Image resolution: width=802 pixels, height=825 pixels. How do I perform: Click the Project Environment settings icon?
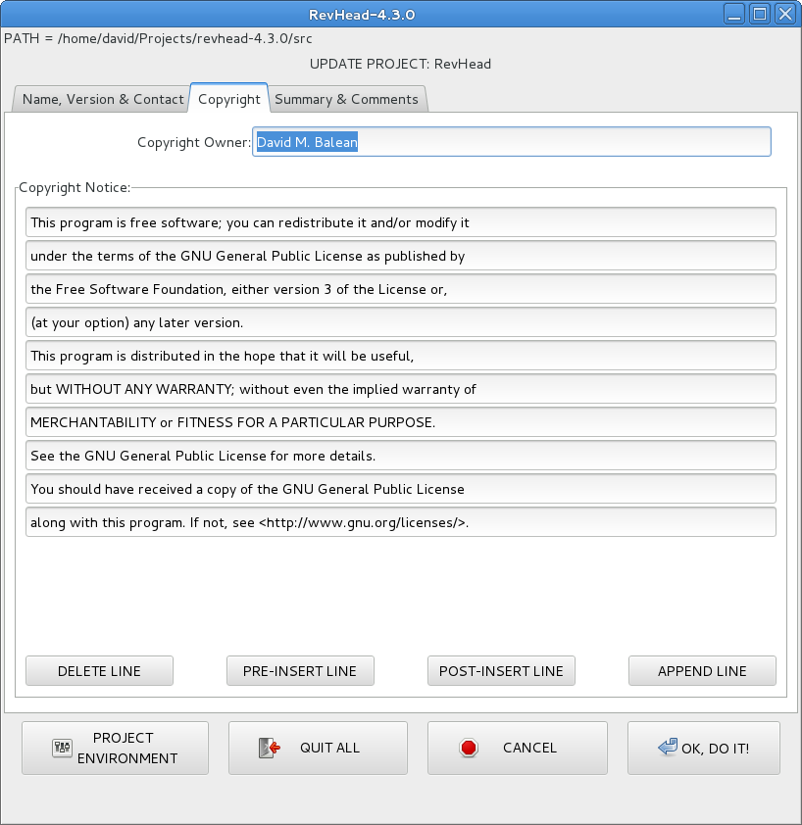pyautogui.click(x=62, y=748)
